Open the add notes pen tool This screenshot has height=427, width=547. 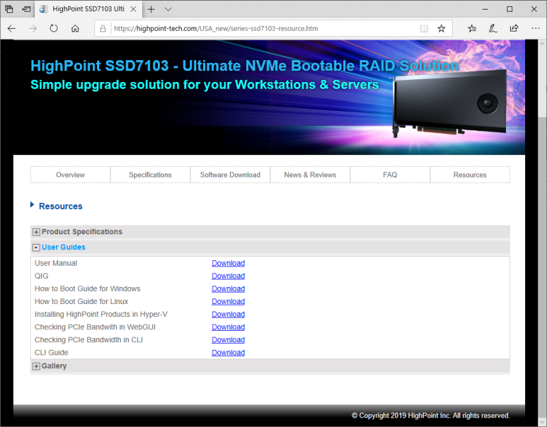coord(493,29)
